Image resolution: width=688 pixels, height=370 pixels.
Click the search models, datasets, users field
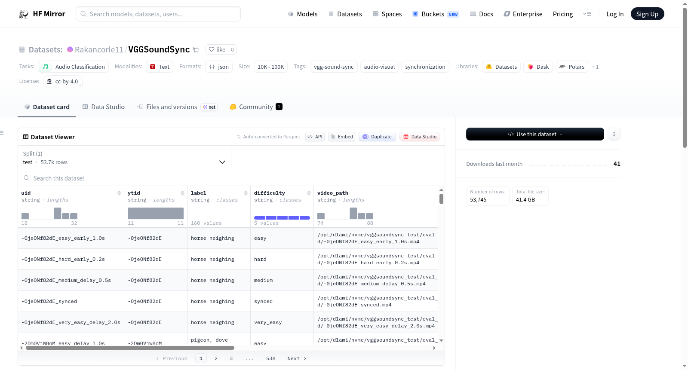(158, 14)
